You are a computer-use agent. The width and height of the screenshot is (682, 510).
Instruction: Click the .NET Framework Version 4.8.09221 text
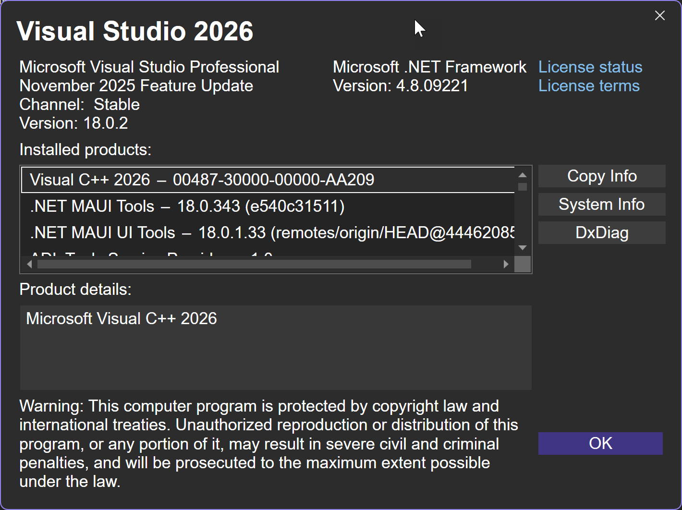coord(400,86)
